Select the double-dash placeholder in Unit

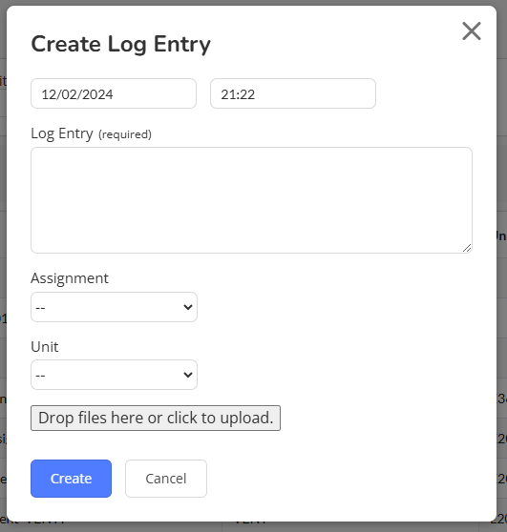40,376
